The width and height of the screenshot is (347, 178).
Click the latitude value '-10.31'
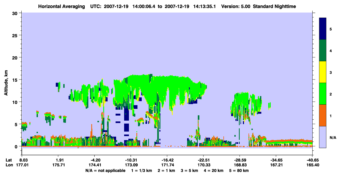click(x=131, y=160)
